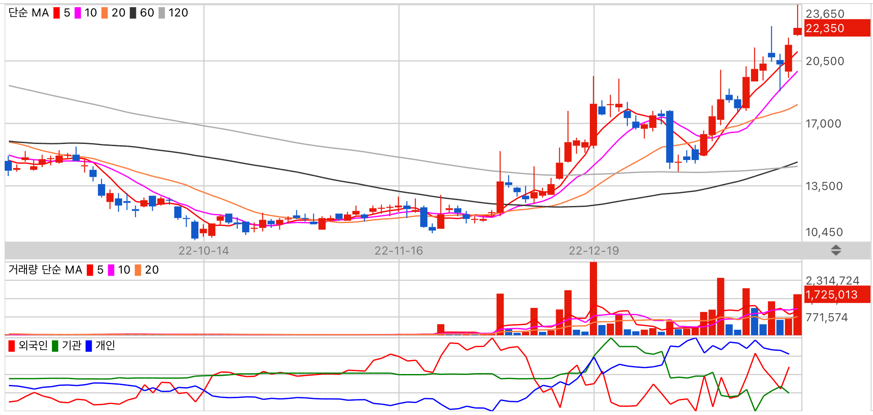Click the 22-12-19 date label
Image resolution: width=873 pixels, height=415 pixels.
point(594,251)
